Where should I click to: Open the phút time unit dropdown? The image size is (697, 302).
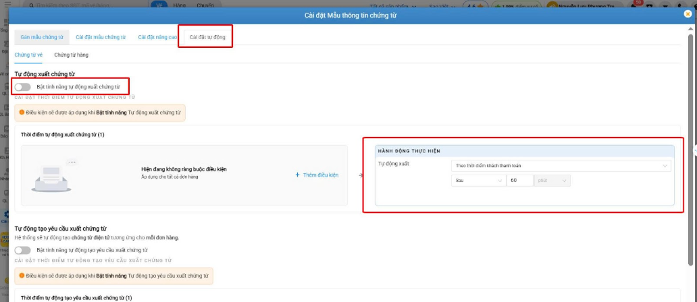(x=552, y=181)
